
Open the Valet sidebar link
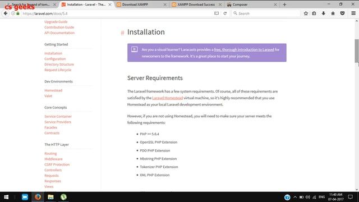coord(48,96)
